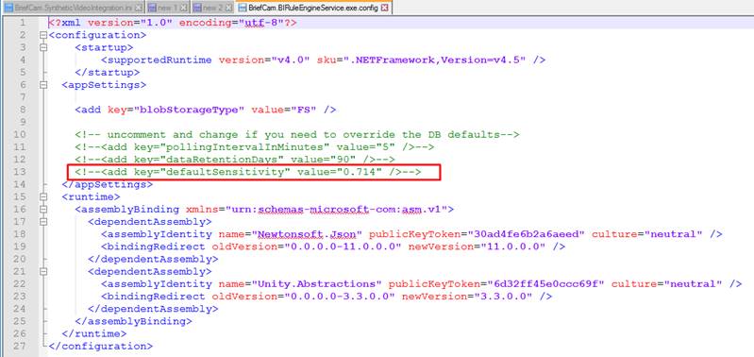
Task: Collapse the appSettings fold marker on line 6
Action: [43, 85]
